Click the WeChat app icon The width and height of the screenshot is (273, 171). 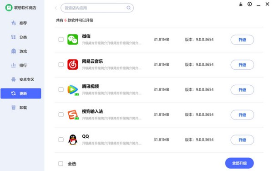click(73, 39)
